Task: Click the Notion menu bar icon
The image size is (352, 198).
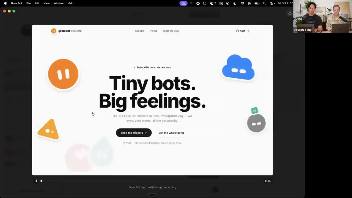Action: (221, 3)
